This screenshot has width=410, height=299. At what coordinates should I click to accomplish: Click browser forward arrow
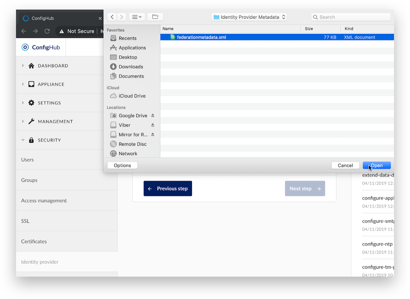click(36, 31)
